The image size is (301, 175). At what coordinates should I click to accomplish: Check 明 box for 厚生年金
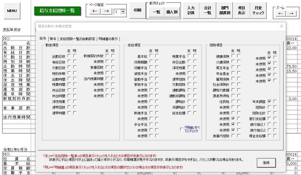[239, 67]
